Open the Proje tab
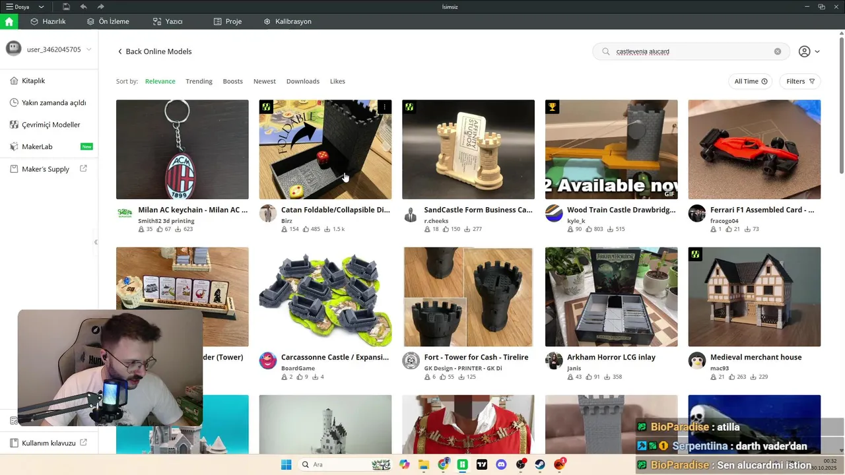The width and height of the screenshot is (845, 475). pyautogui.click(x=228, y=21)
